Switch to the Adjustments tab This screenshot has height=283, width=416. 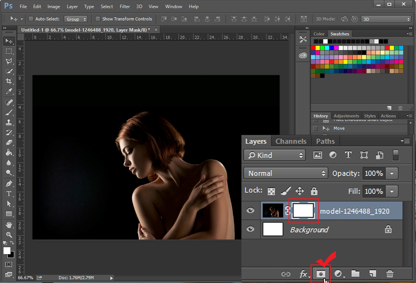346,116
